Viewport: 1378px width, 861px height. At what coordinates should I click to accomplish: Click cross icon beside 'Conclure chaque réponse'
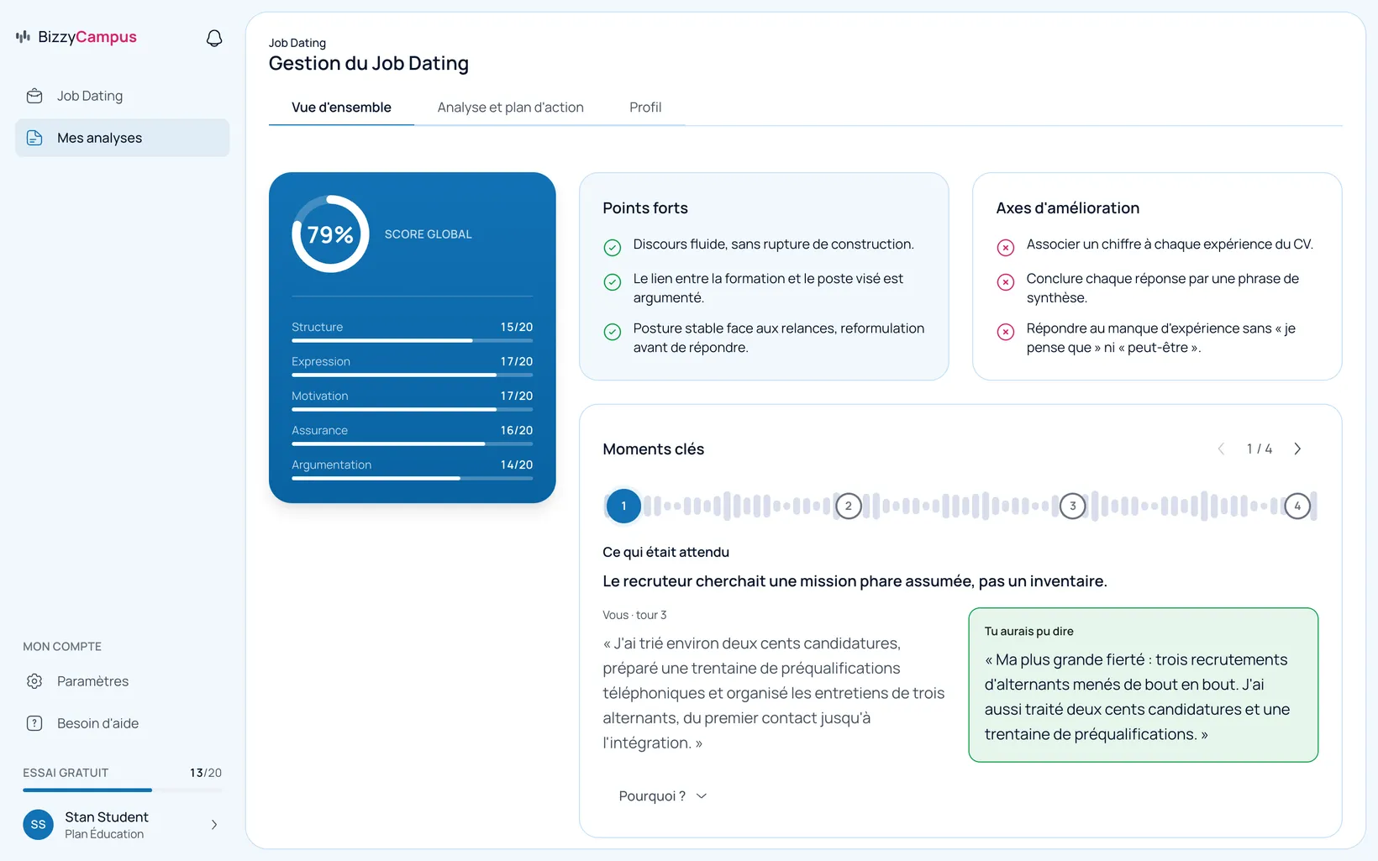[x=1006, y=282]
